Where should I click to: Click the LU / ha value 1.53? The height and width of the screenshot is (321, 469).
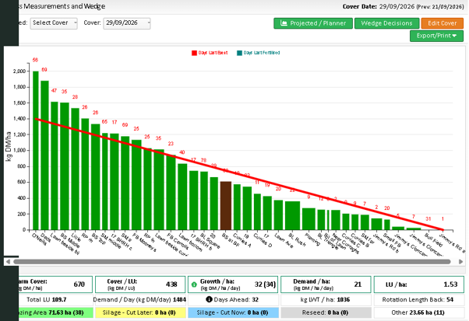coord(450,284)
